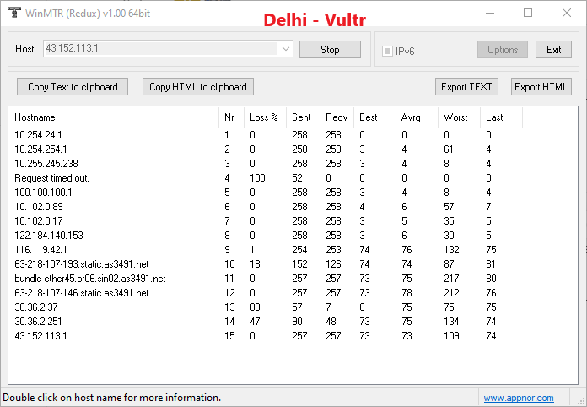This screenshot has width=587, height=407.
Task: Toggle the IPv6 checkbox
Action: click(387, 51)
